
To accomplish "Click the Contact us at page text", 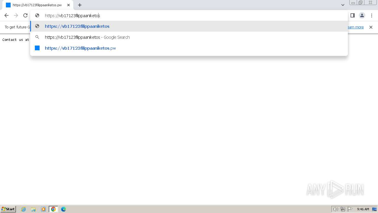I will tap(16, 40).
